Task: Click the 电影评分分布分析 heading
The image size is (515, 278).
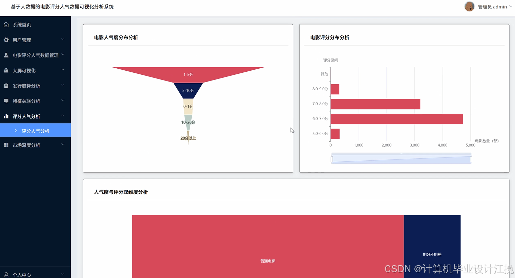Action: [x=330, y=38]
